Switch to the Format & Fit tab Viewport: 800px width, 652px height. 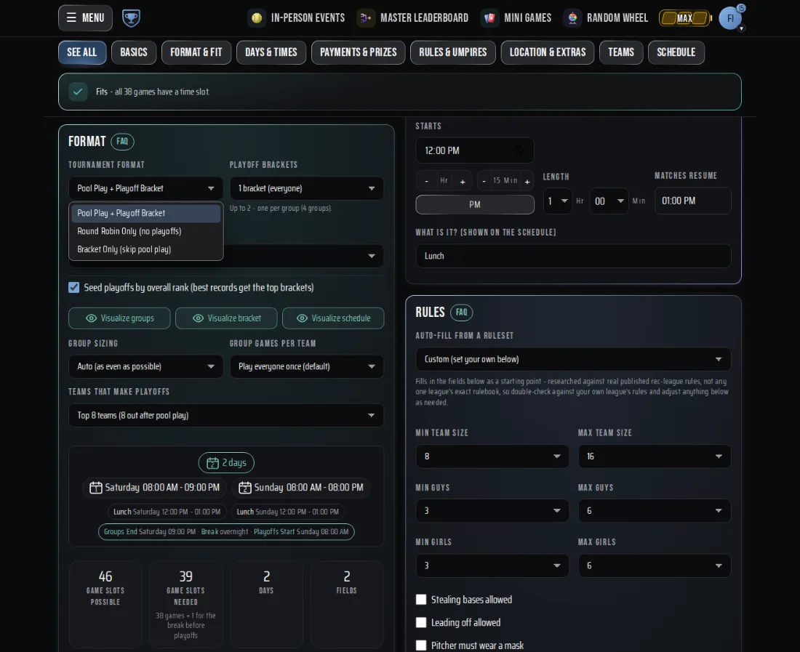click(196, 52)
